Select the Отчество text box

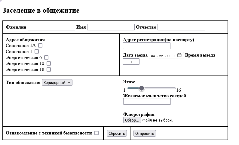point(181,27)
